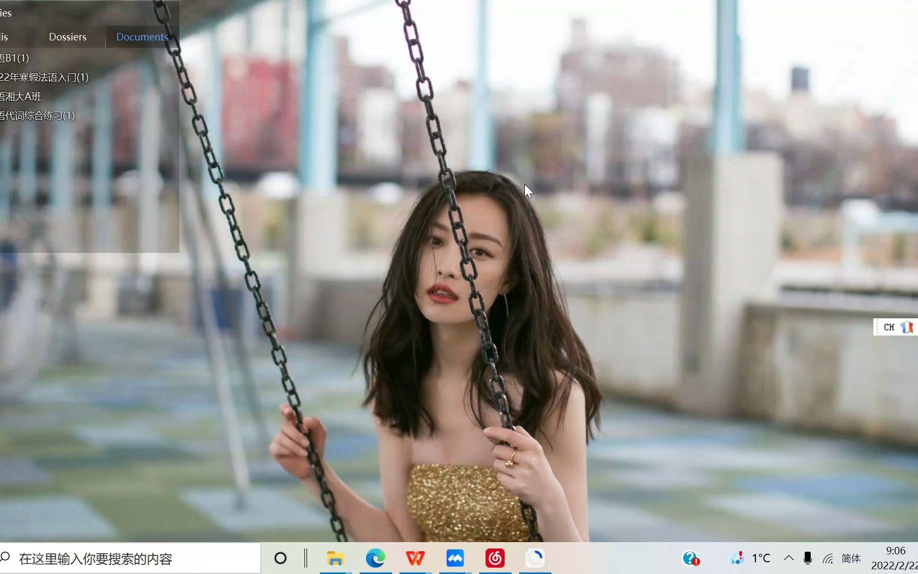Click the microphone icon in the system tray

coord(808,558)
